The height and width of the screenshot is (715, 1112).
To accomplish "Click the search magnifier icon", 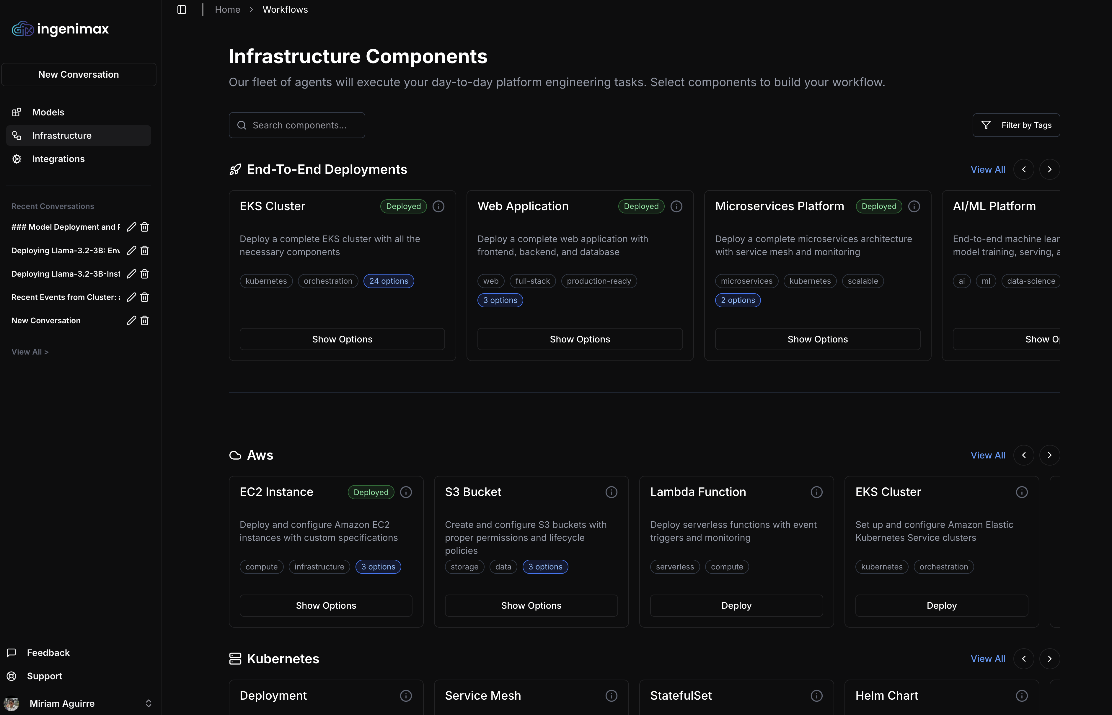I will pyautogui.click(x=242, y=125).
